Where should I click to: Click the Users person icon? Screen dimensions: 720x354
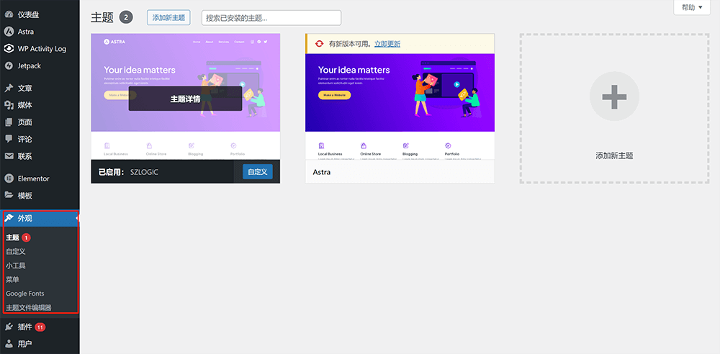coord(8,344)
